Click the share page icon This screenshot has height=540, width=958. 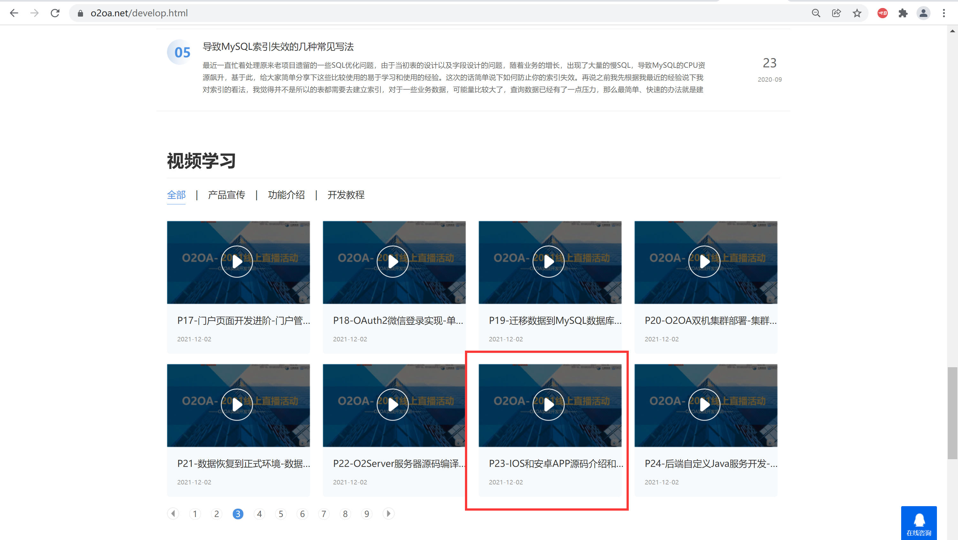click(836, 13)
